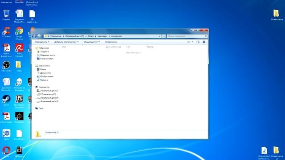Click the Explorer search input field
The height and width of the screenshot is (160, 285).
(185, 36)
